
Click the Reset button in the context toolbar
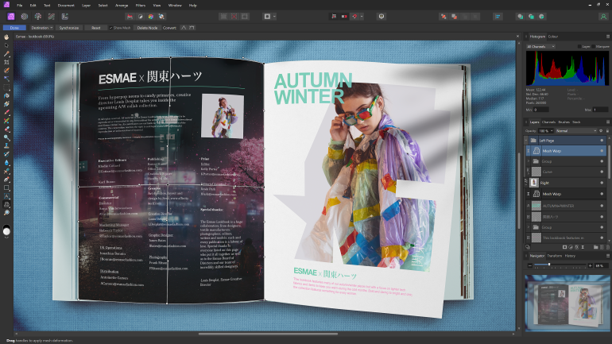click(x=95, y=28)
